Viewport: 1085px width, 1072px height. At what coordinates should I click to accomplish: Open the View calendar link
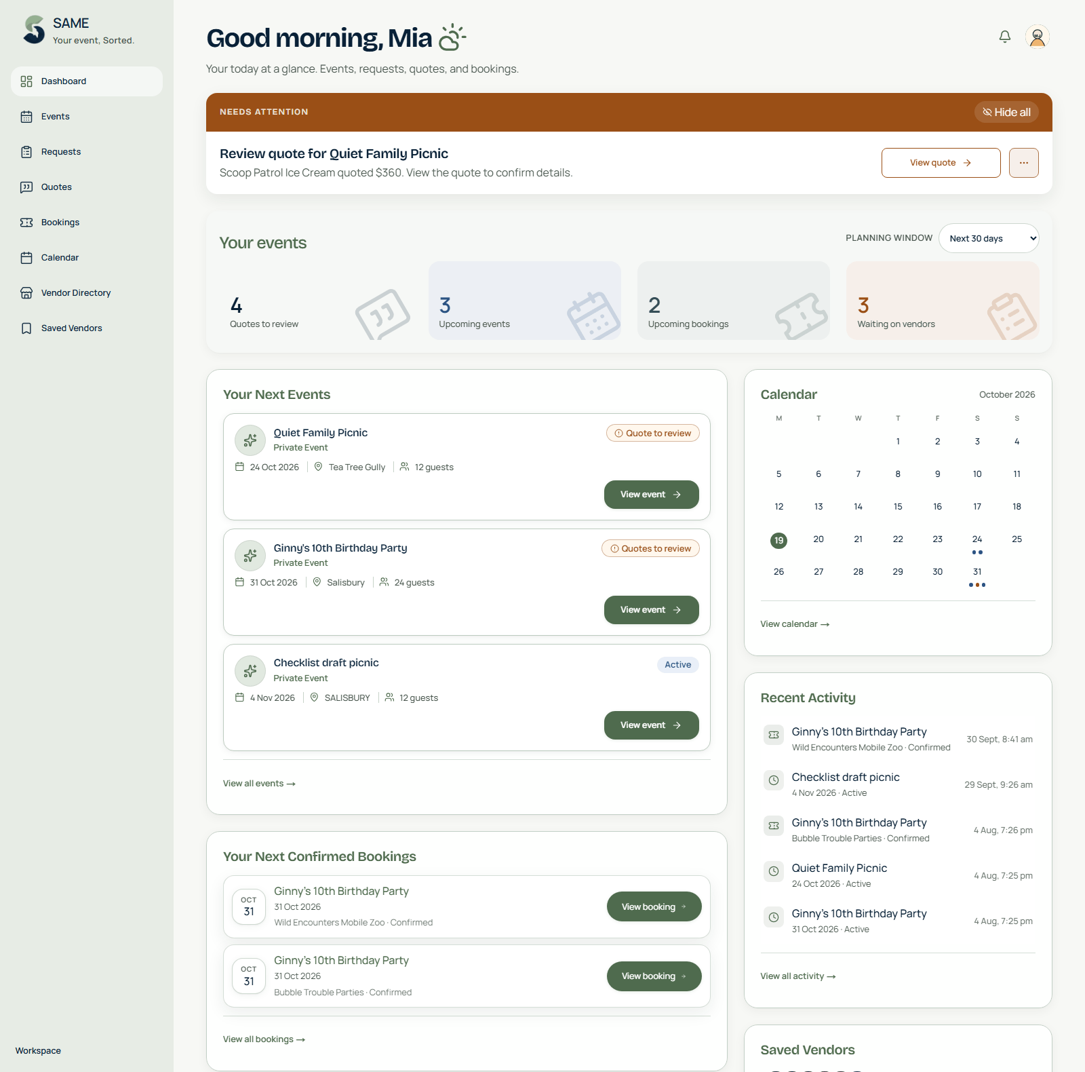coord(795,624)
